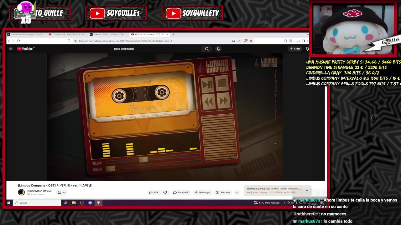Reload the current page
Image resolution: width=401 pixels, height=225 pixels.
click(18, 41)
